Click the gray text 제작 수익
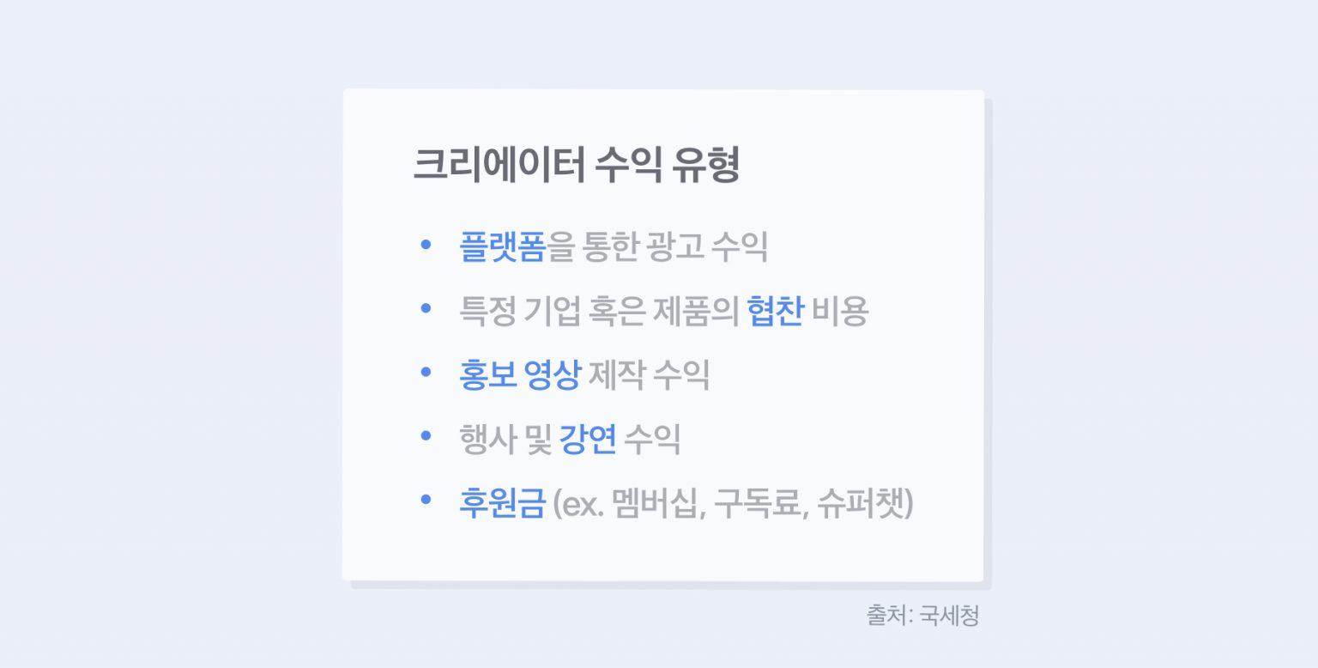This screenshot has height=668, width=1318. pyautogui.click(x=649, y=375)
